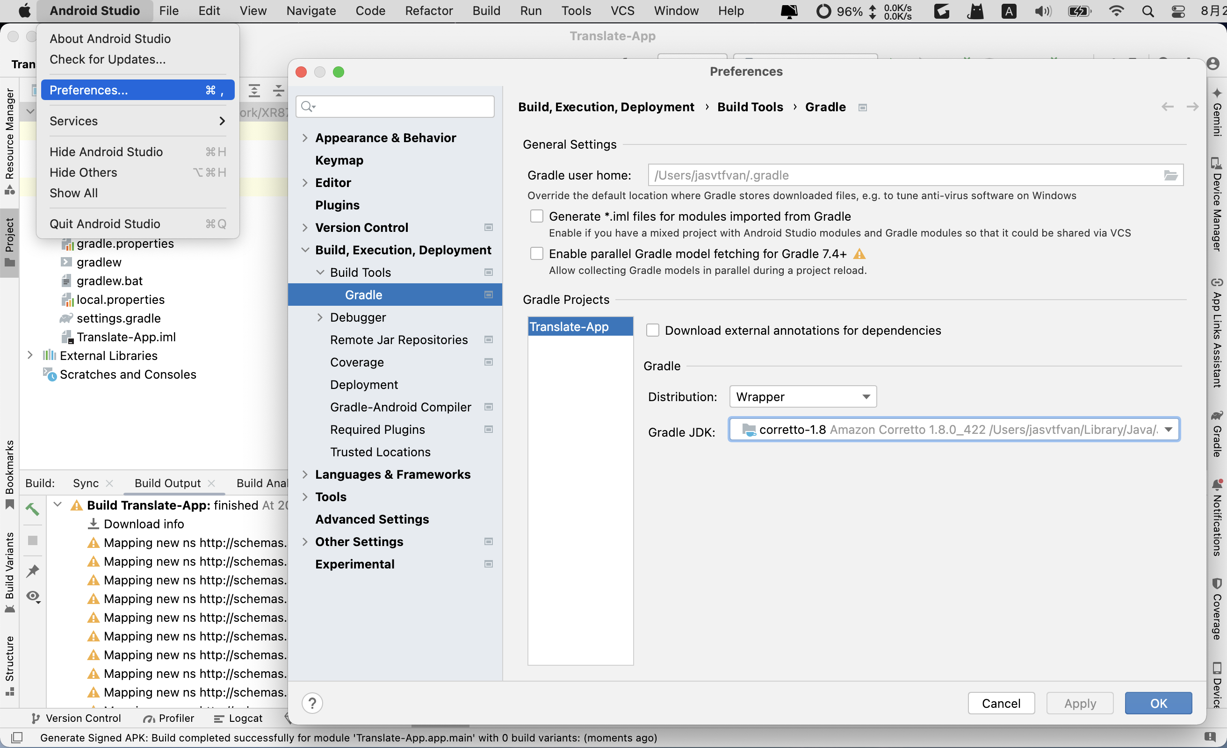Open the Refactor menu

(429, 11)
